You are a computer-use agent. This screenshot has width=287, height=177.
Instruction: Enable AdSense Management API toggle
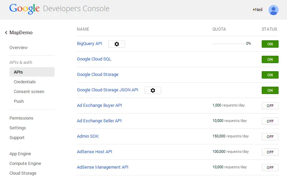click(270, 168)
